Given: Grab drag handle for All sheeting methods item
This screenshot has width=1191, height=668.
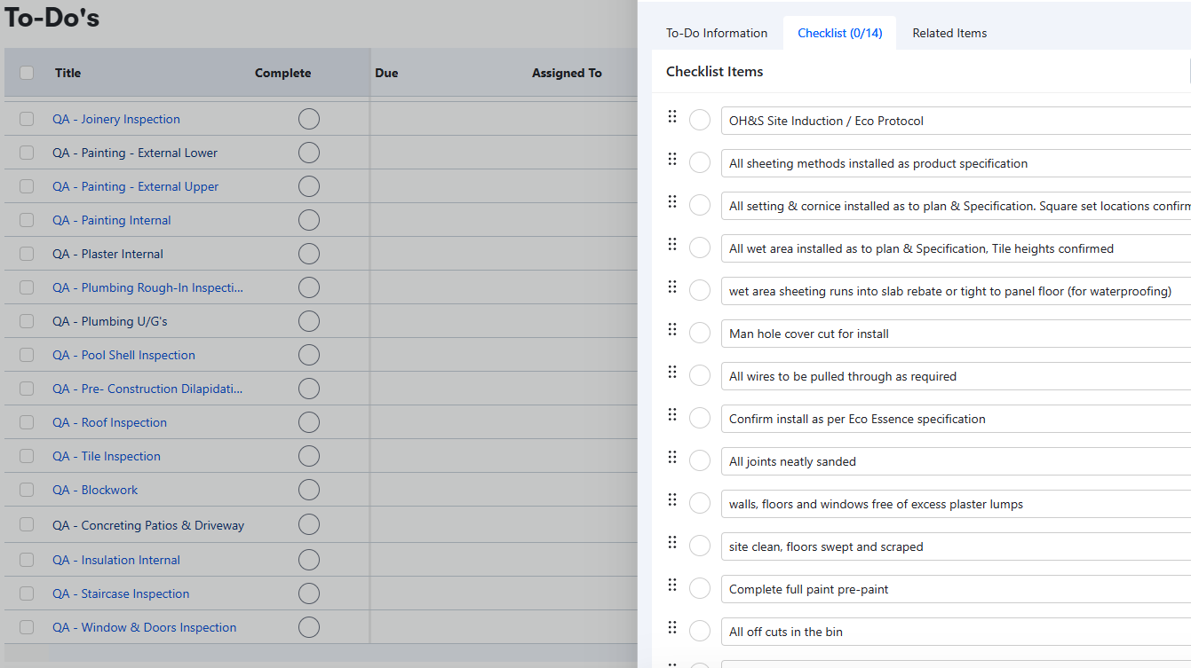Looking at the screenshot, I should (672, 159).
